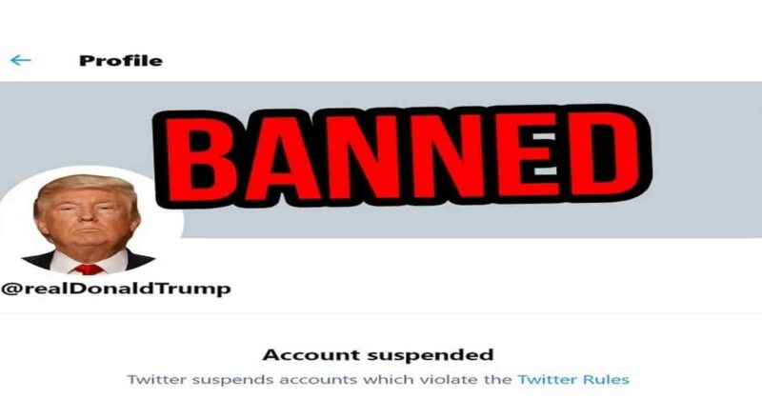
Task: Open the circular profile avatar picture
Action: [x=89, y=221]
